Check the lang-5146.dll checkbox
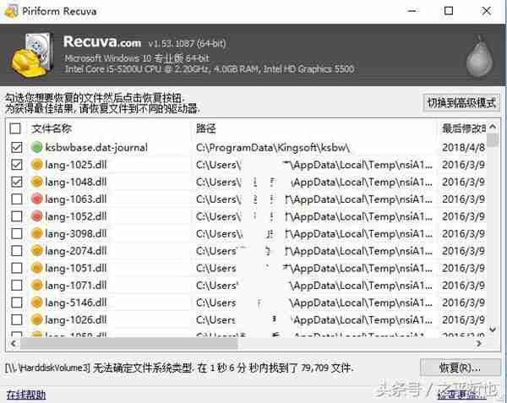The height and width of the screenshot is (403, 507). (17, 302)
